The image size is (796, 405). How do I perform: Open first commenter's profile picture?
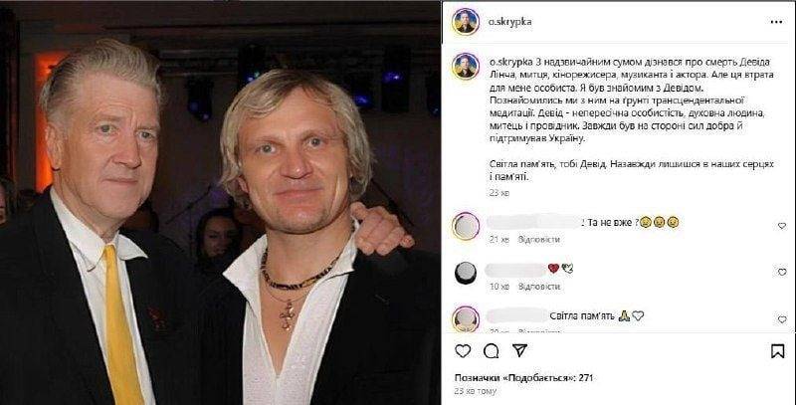(x=466, y=226)
